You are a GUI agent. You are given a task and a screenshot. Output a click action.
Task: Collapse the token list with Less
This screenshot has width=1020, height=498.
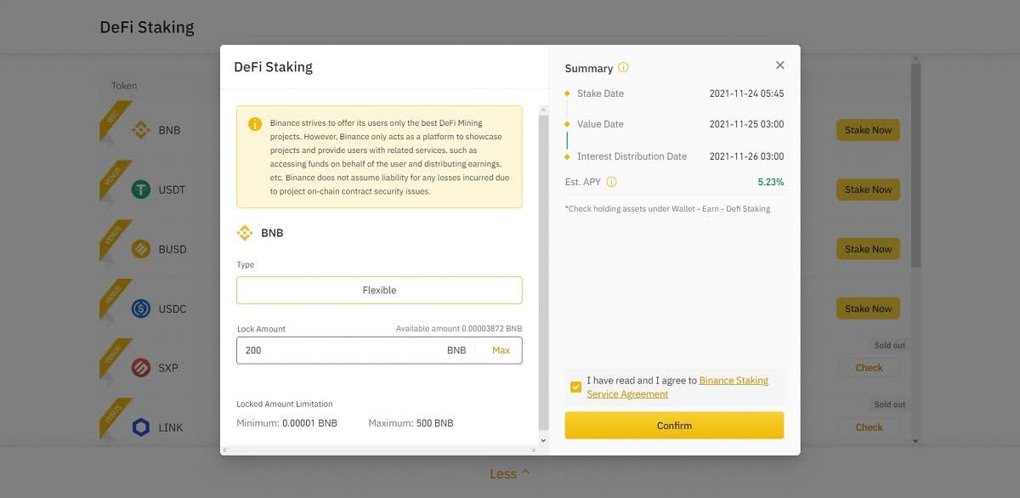[x=510, y=473]
